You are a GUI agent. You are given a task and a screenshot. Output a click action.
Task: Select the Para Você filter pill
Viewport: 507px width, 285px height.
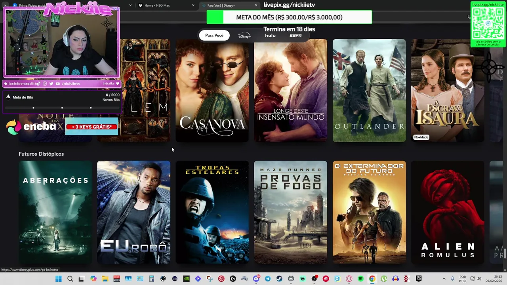214,36
